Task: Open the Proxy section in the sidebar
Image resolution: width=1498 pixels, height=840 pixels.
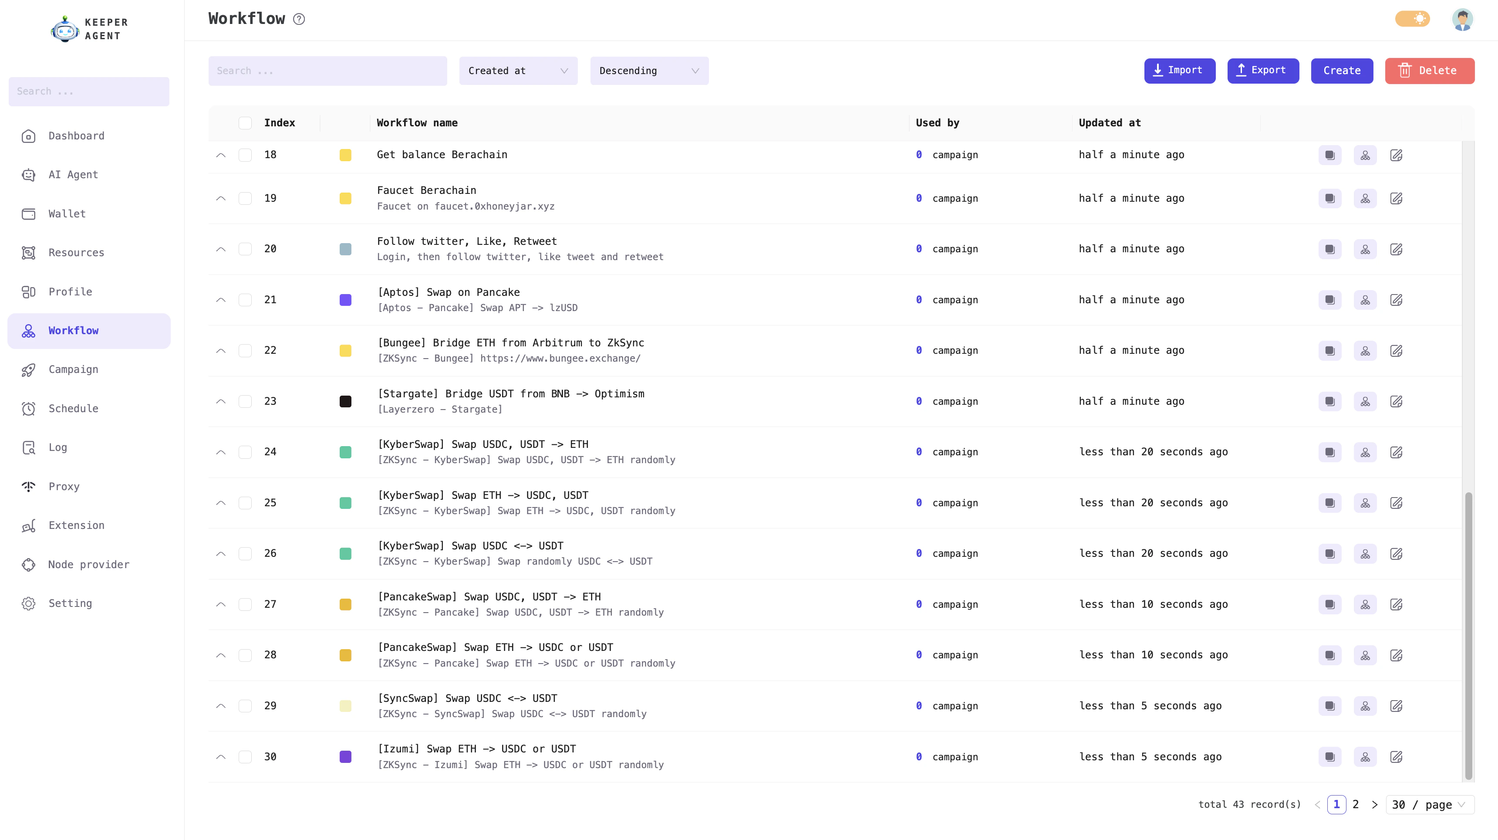Action: coord(64,486)
